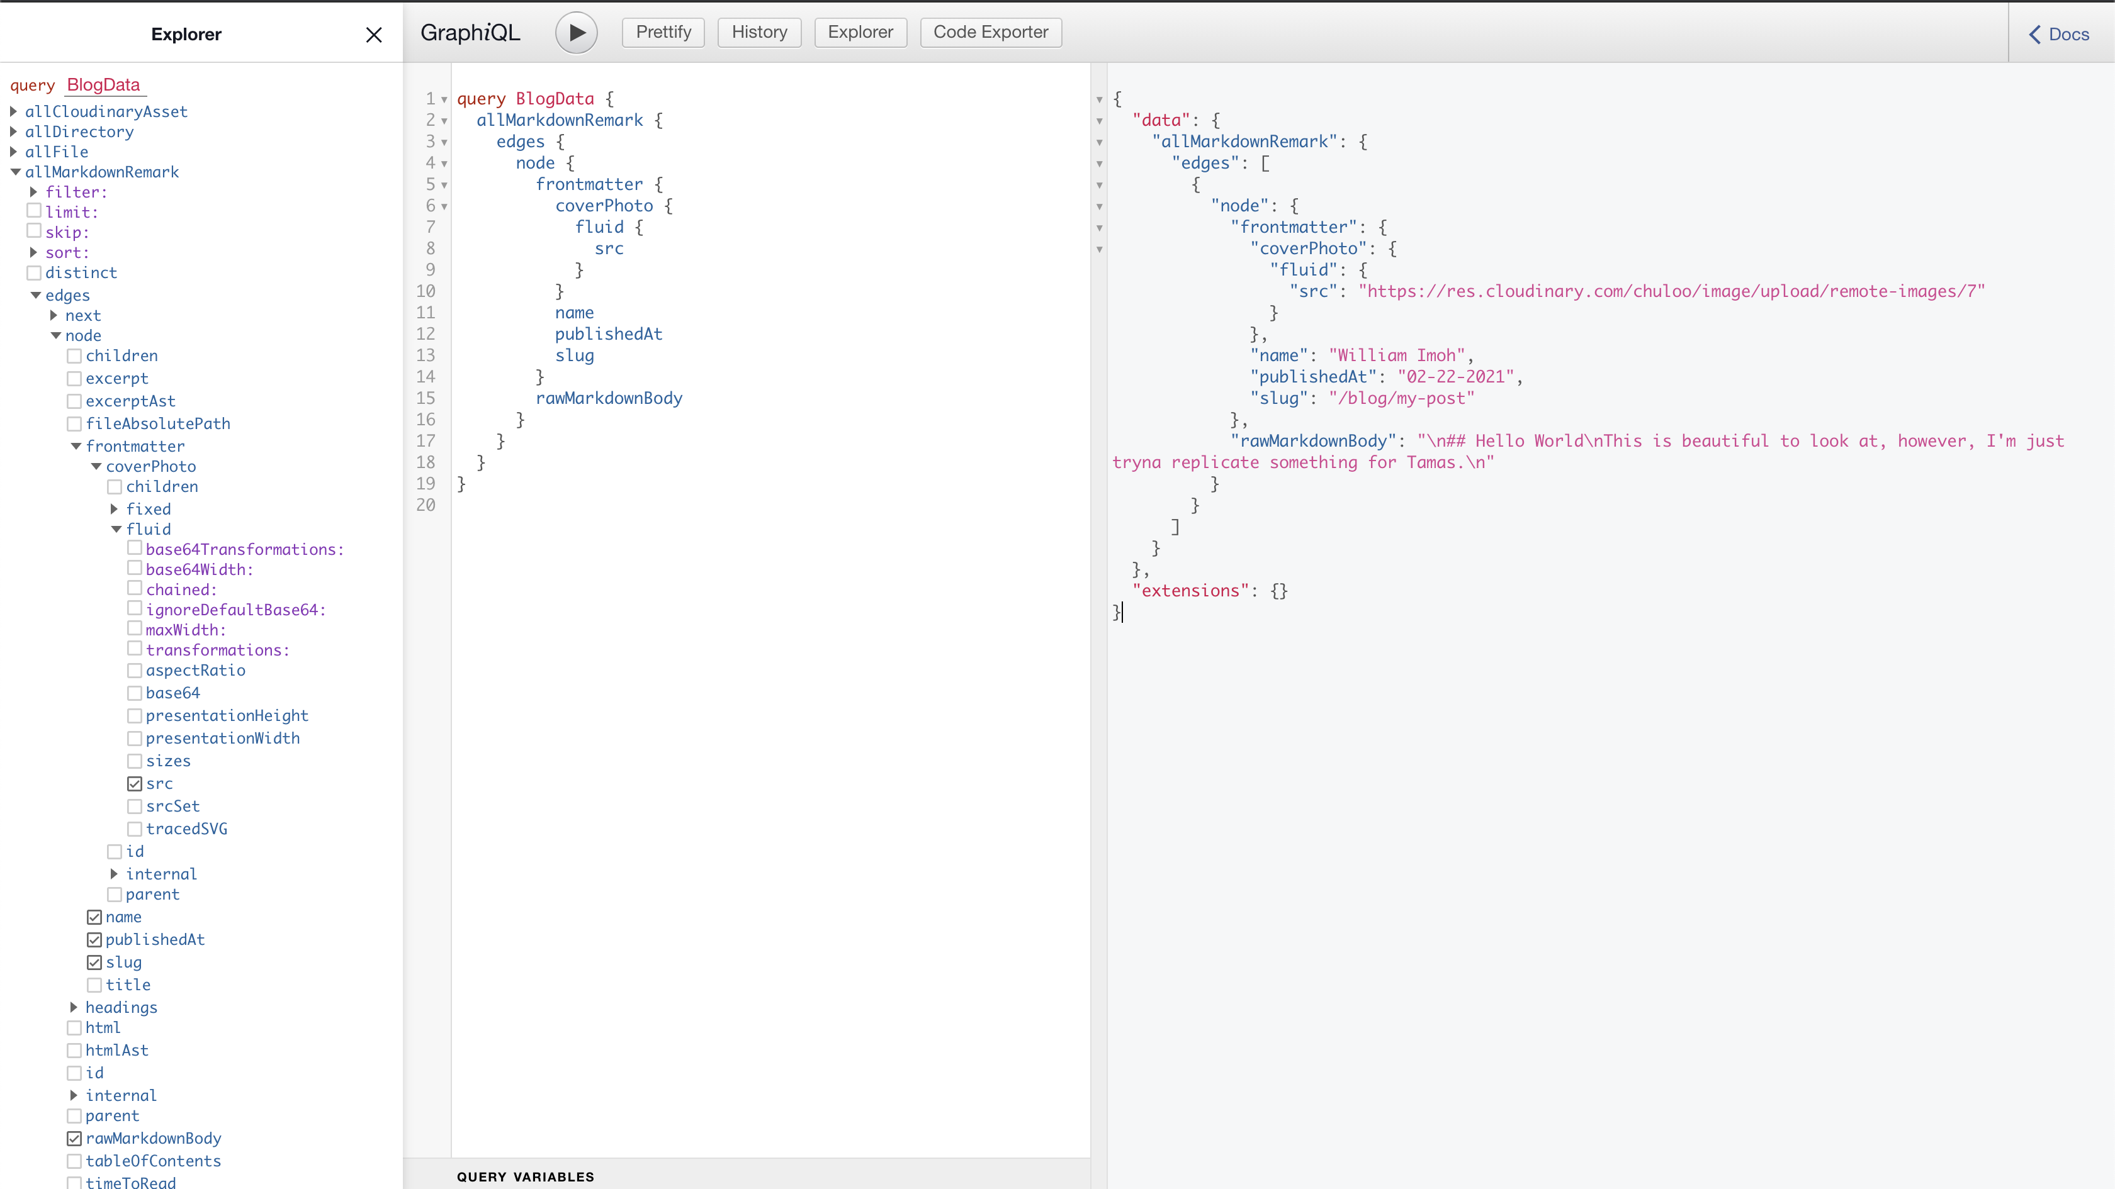Viewport: 2115px width, 1189px height.
Task: Collapse the coverPhoto block via line 6 arrow
Action: (x=443, y=206)
